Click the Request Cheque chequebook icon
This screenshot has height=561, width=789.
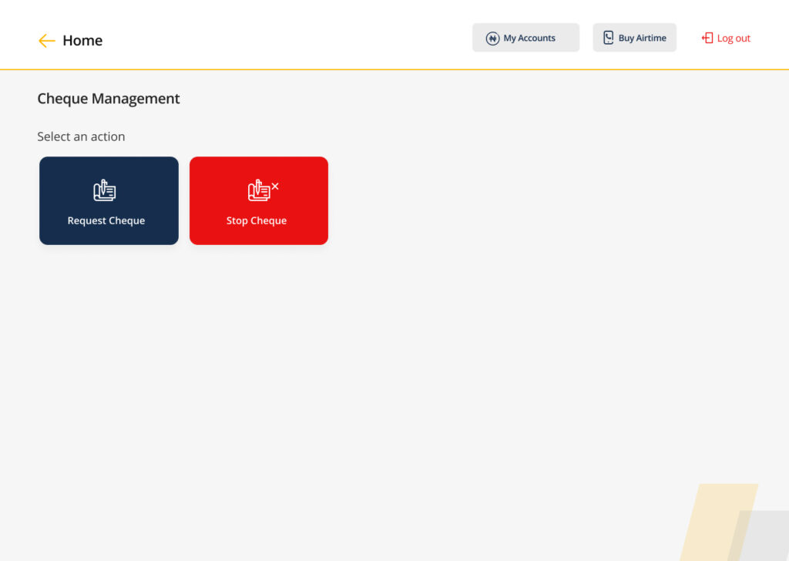click(x=105, y=190)
